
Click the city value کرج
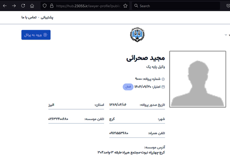(112, 119)
